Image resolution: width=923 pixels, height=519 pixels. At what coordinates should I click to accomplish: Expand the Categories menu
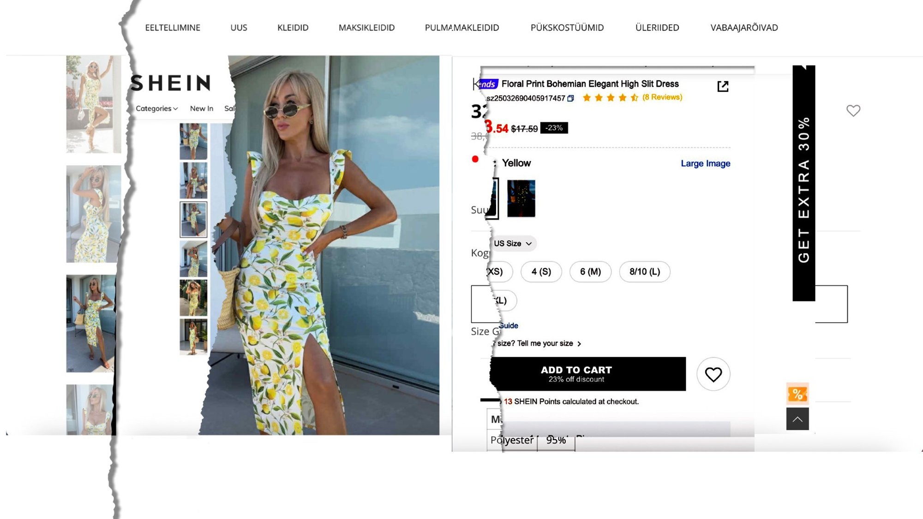[x=156, y=108]
